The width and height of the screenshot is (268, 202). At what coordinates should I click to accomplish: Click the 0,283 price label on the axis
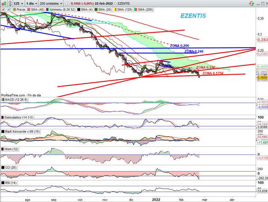coord(262,40)
